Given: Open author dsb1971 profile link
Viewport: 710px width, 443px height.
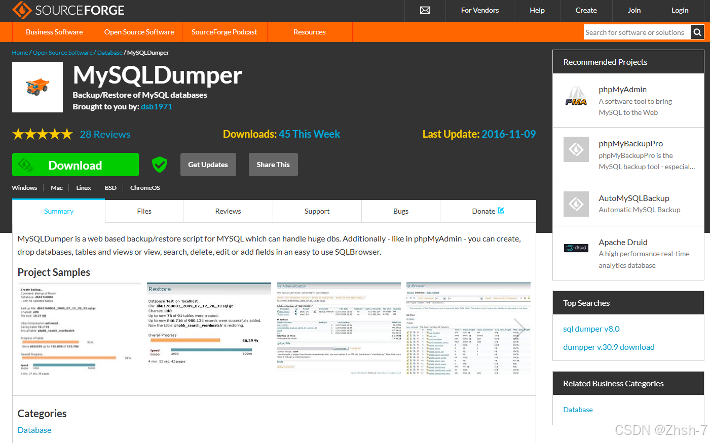Looking at the screenshot, I should coord(157,106).
